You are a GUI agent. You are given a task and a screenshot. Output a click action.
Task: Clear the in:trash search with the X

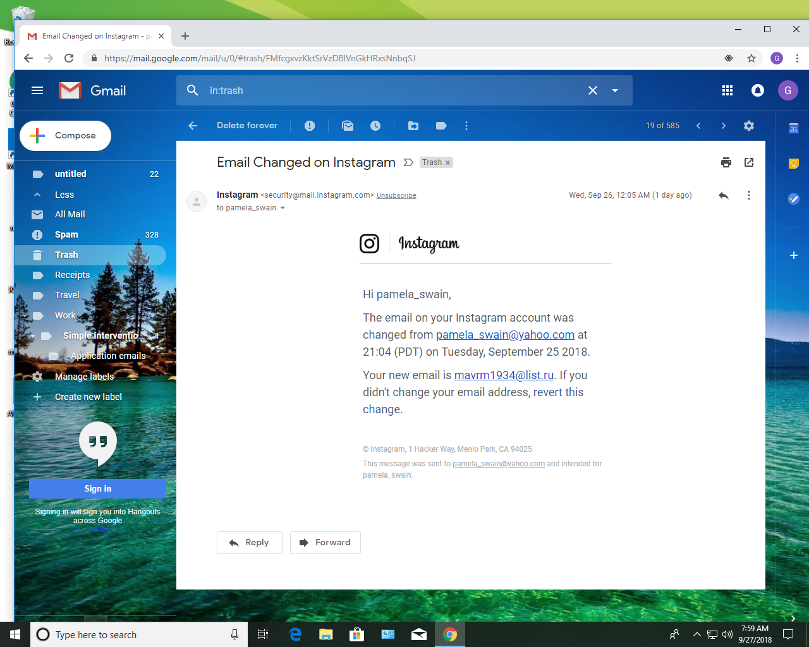click(593, 90)
